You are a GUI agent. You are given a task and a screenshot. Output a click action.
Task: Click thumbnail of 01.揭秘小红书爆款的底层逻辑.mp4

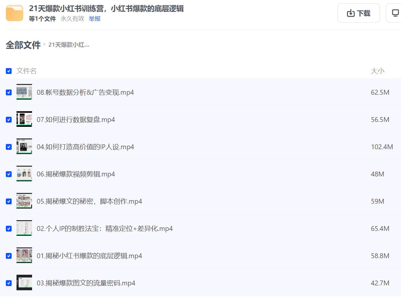coord(24,256)
